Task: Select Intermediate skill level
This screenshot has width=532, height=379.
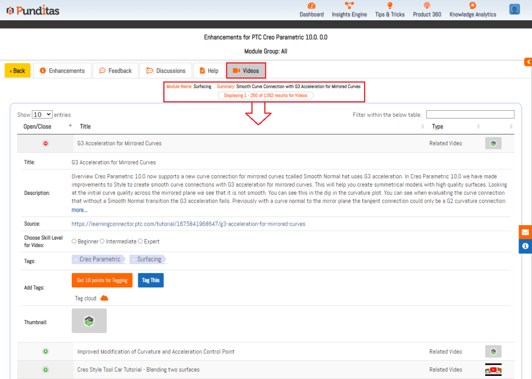Action: [102, 241]
